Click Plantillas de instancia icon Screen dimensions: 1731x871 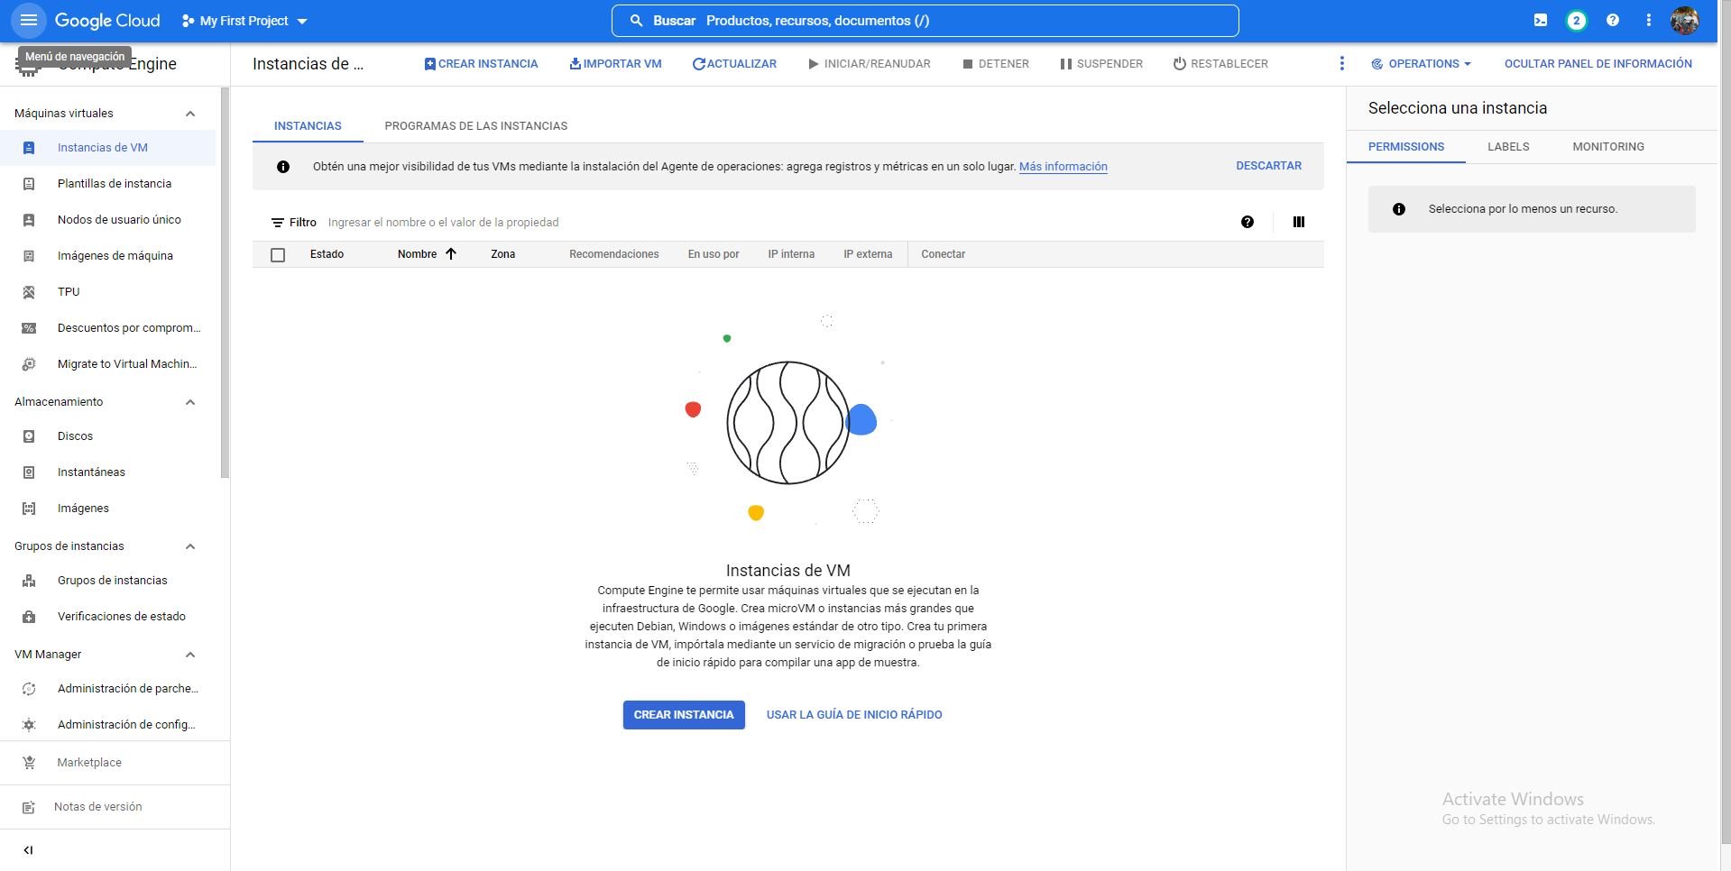29,184
